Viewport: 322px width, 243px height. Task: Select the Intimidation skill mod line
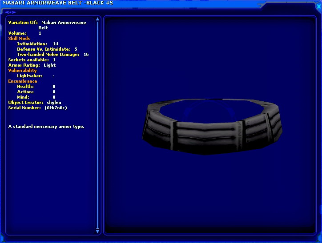click(x=37, y=44)
